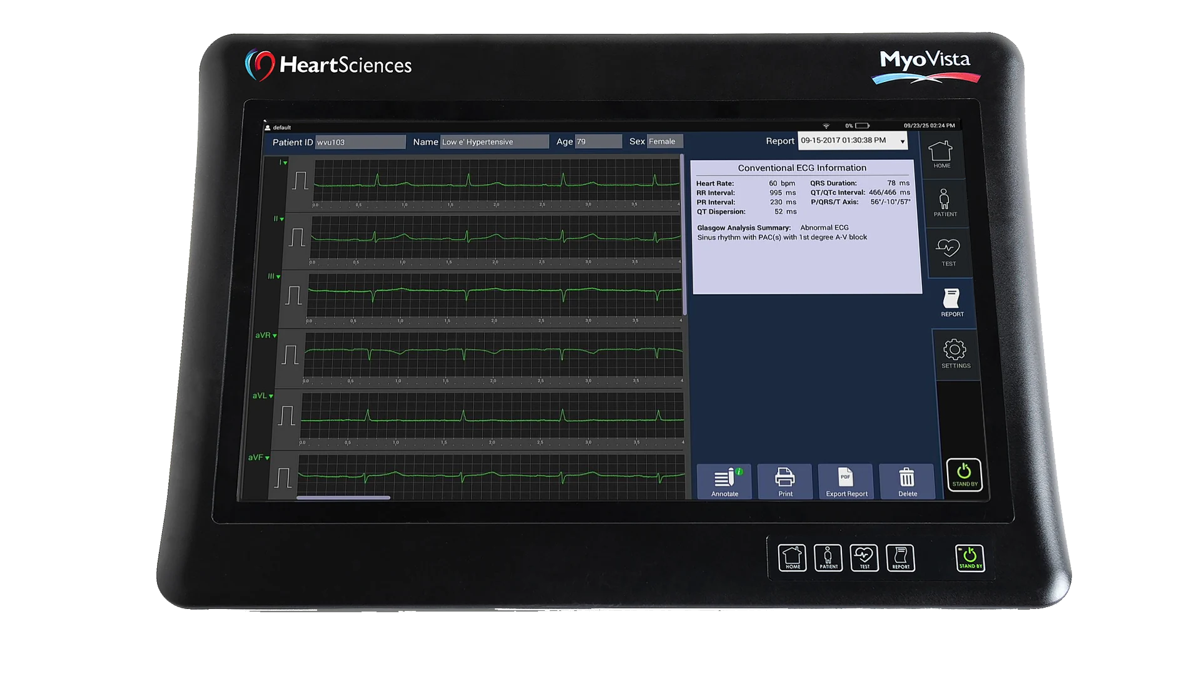This screenshot has height=676, width=1201.
Task: Click calibration pulse icon on lead I
Action: tap(301, 180)
